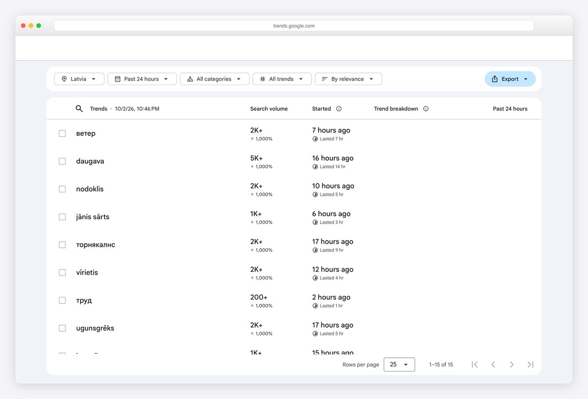Check the jānis sārts row checkbox
Viewport: 588px width, 399px height.
point(62,217)
